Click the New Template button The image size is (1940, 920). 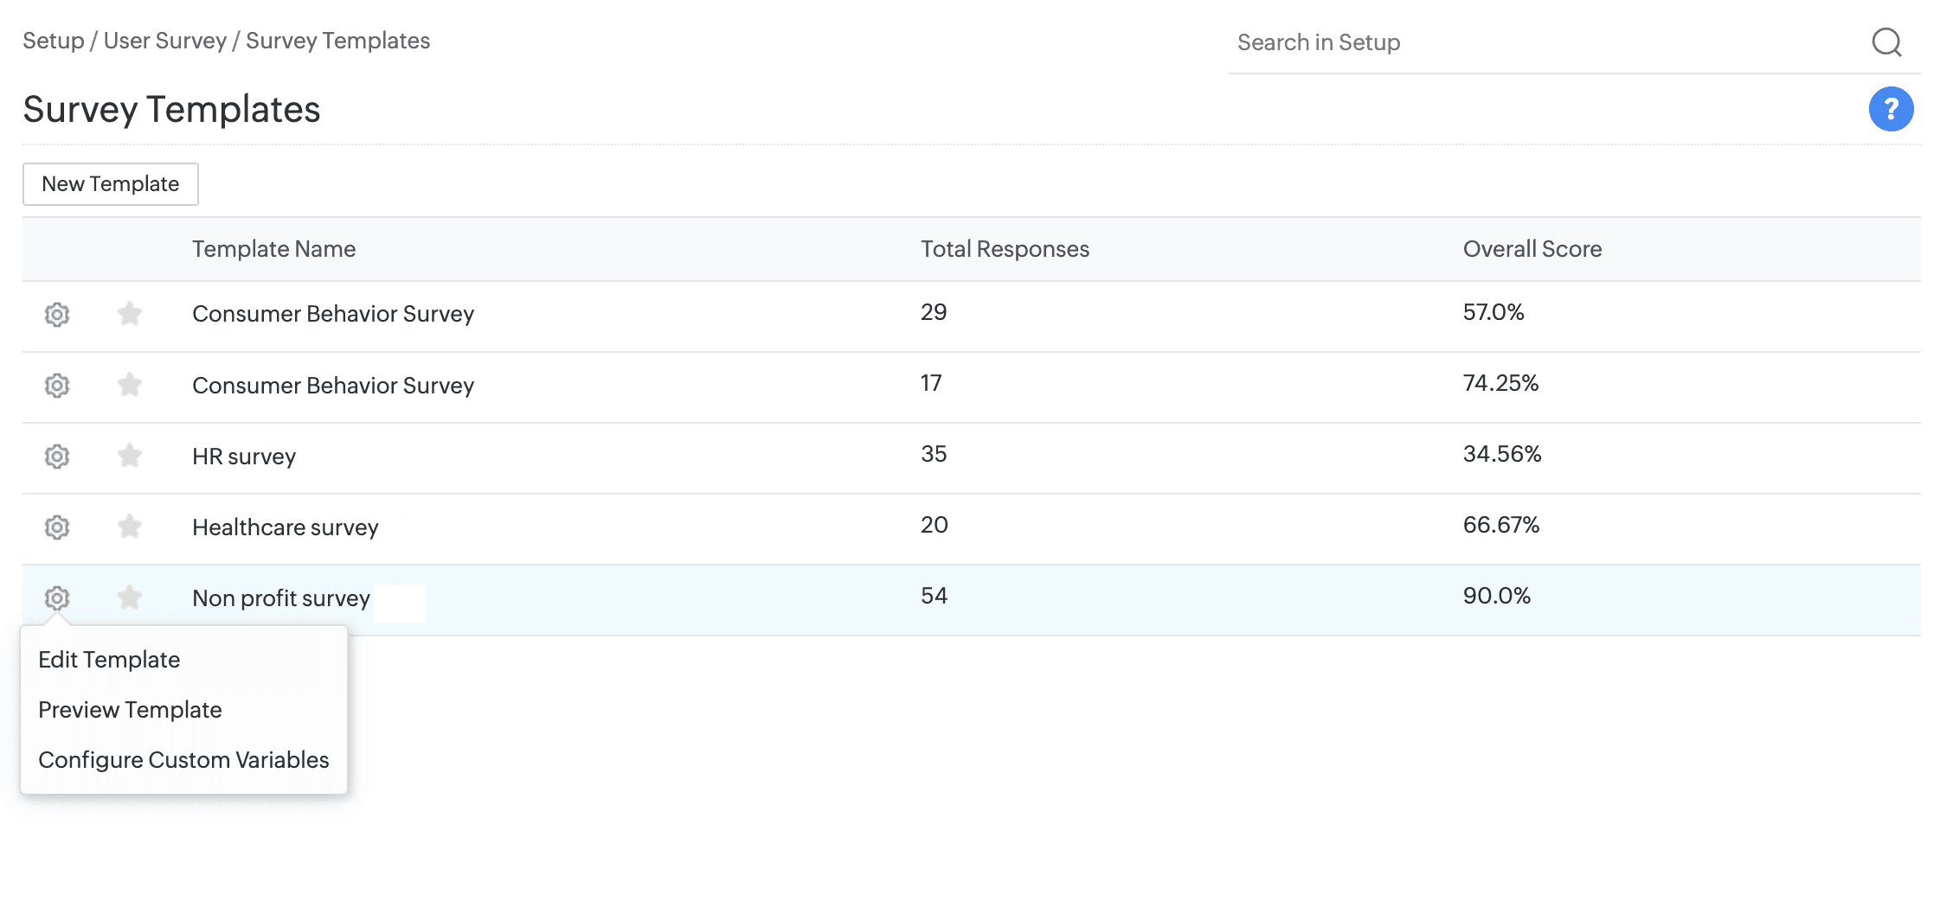pyautogui.click(x=111, y=184)
